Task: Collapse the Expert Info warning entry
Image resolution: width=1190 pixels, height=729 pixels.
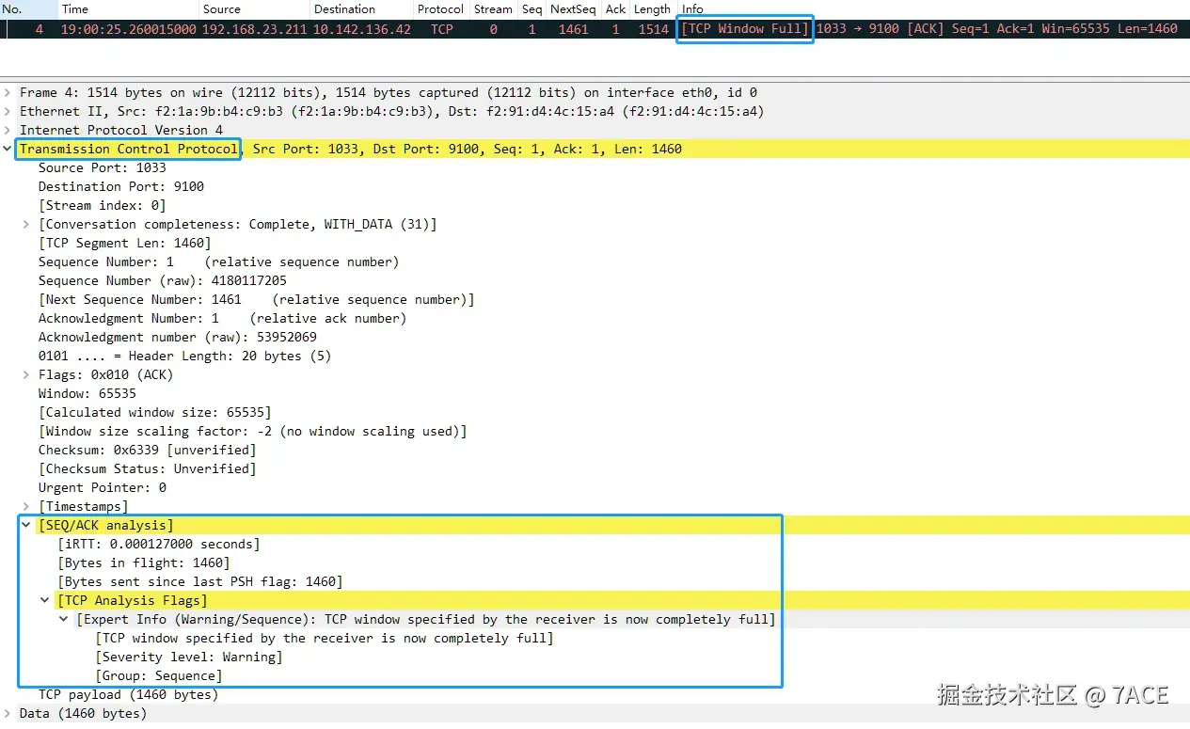Action: [64, 619]
